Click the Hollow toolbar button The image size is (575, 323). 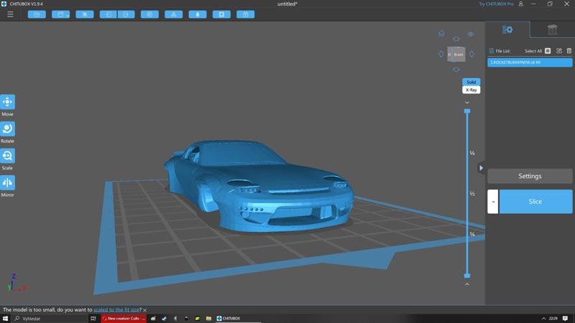pos(198,14)
